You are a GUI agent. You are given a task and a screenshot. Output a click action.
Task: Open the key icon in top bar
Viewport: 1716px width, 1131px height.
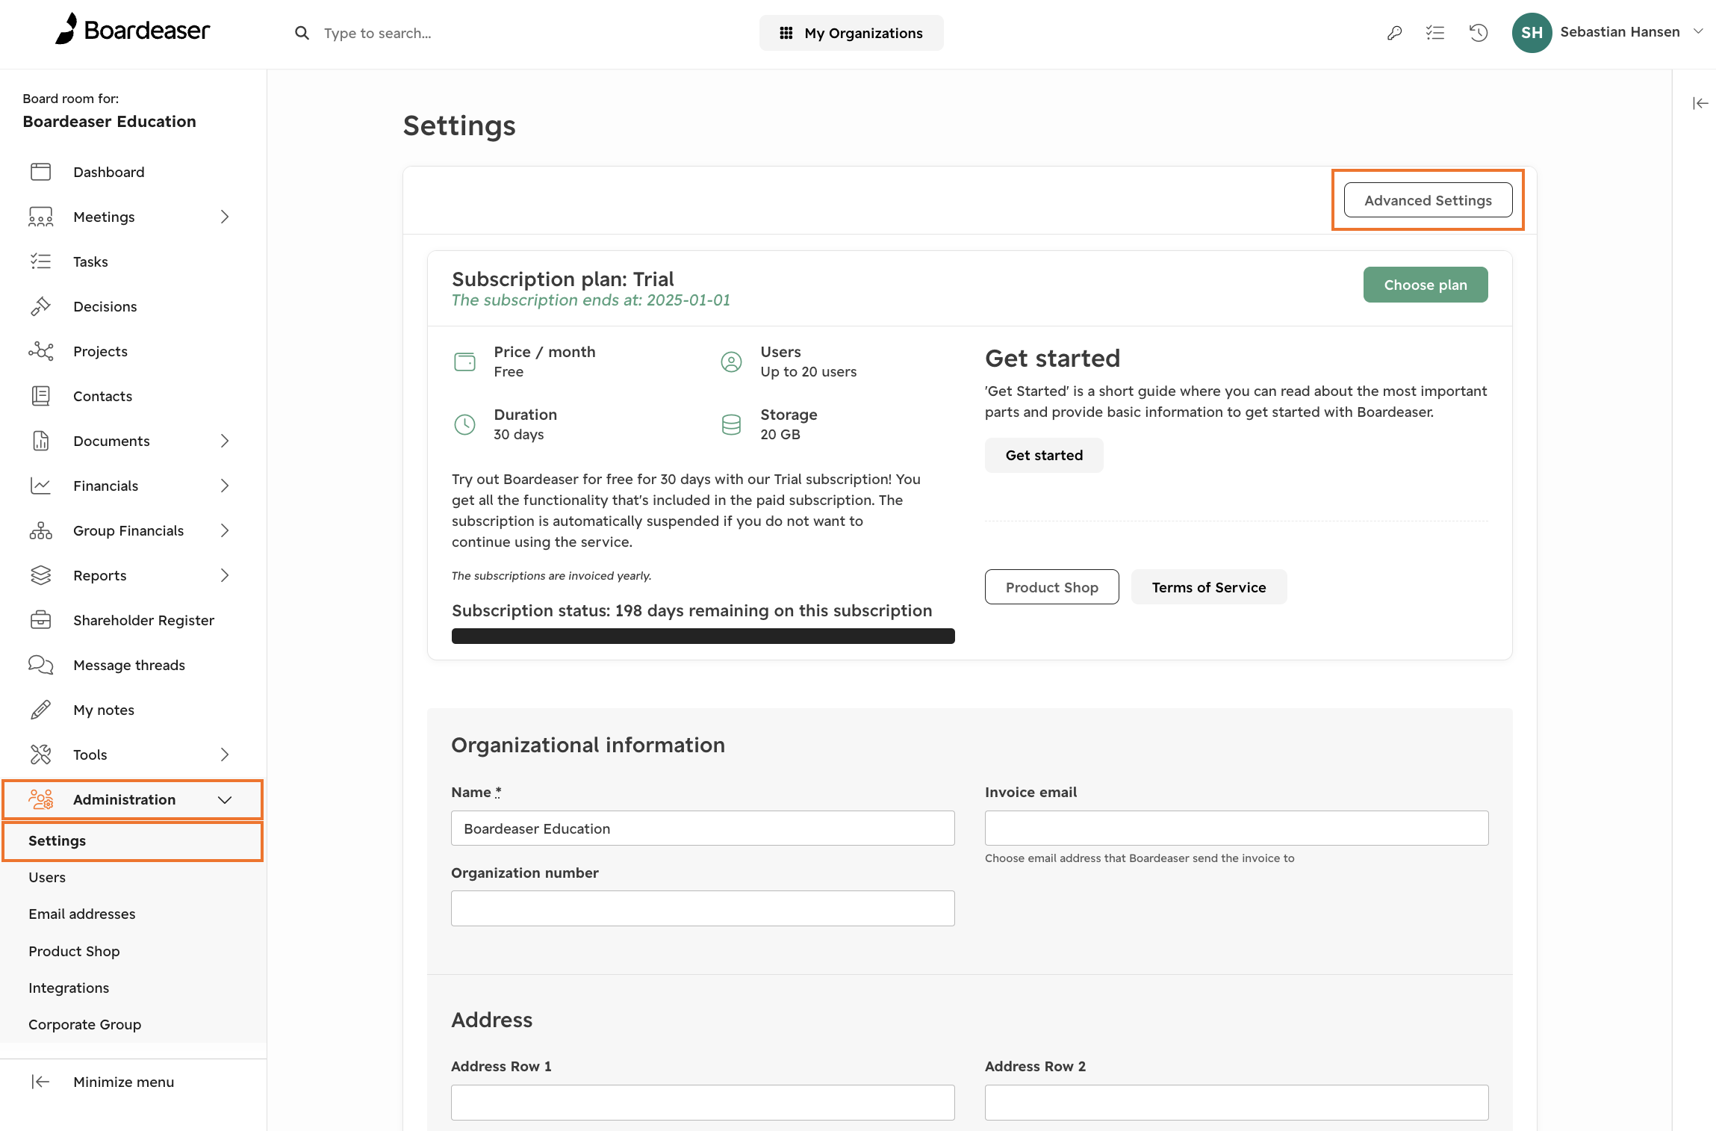point(1394,33)
